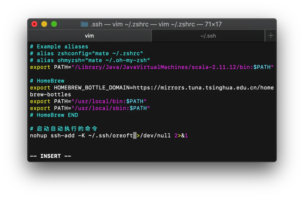The width and height of the screenshot is (304, 198).
Task: Switch to the ~/.ssh tab
Action: (208, 36)
